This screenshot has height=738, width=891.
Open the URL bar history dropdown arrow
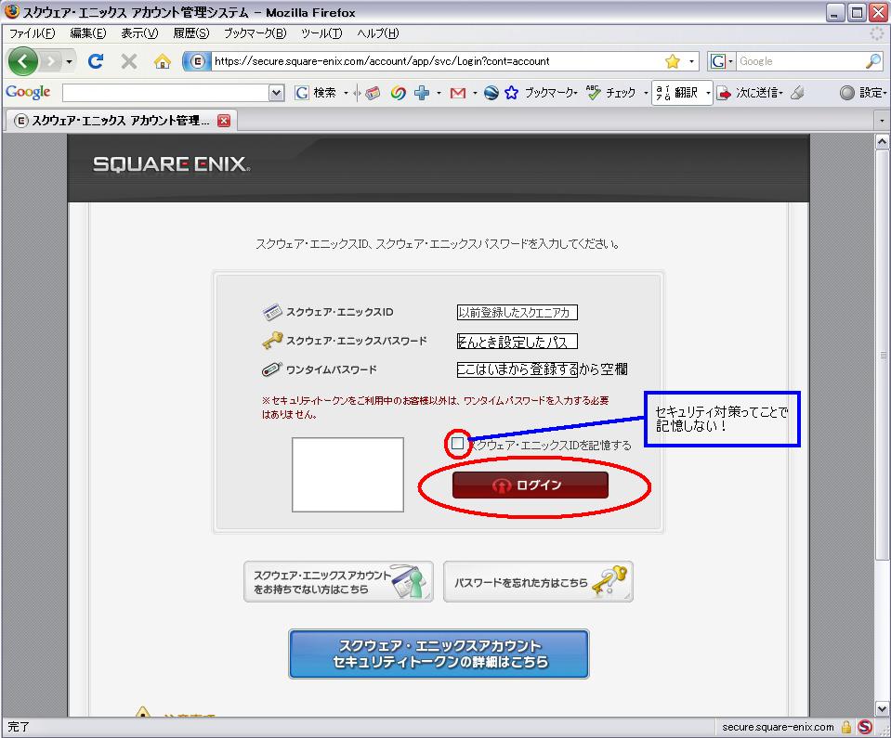tap(691, 60)
